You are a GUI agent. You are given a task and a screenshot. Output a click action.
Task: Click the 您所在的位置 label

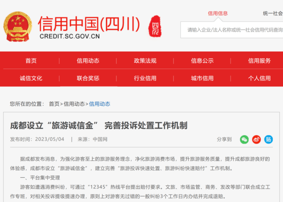[x=27, y=104]
